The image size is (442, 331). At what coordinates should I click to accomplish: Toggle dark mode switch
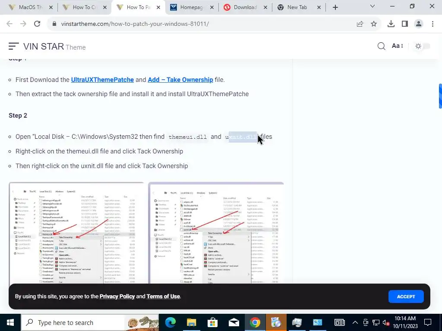422,46
